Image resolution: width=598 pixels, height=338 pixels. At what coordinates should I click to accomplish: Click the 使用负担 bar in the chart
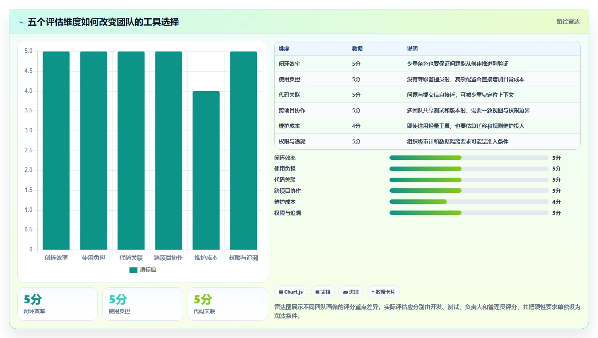click(x=93, y=151)
